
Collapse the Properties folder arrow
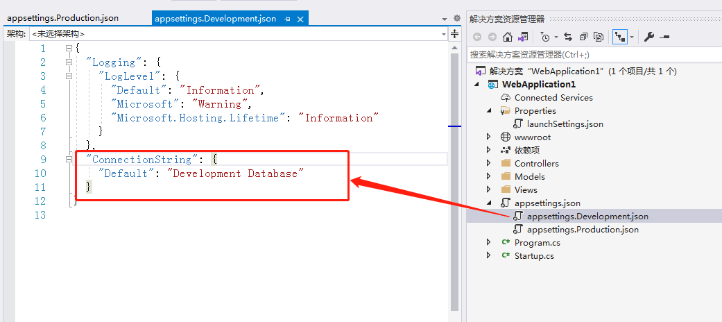coord(489,111)
